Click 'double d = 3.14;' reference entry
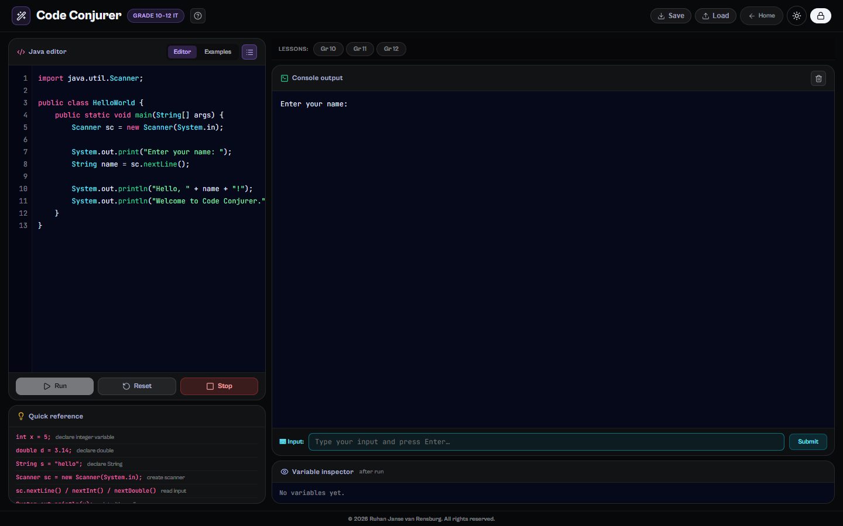Screen dimensions: 843x526 [44, 451]
